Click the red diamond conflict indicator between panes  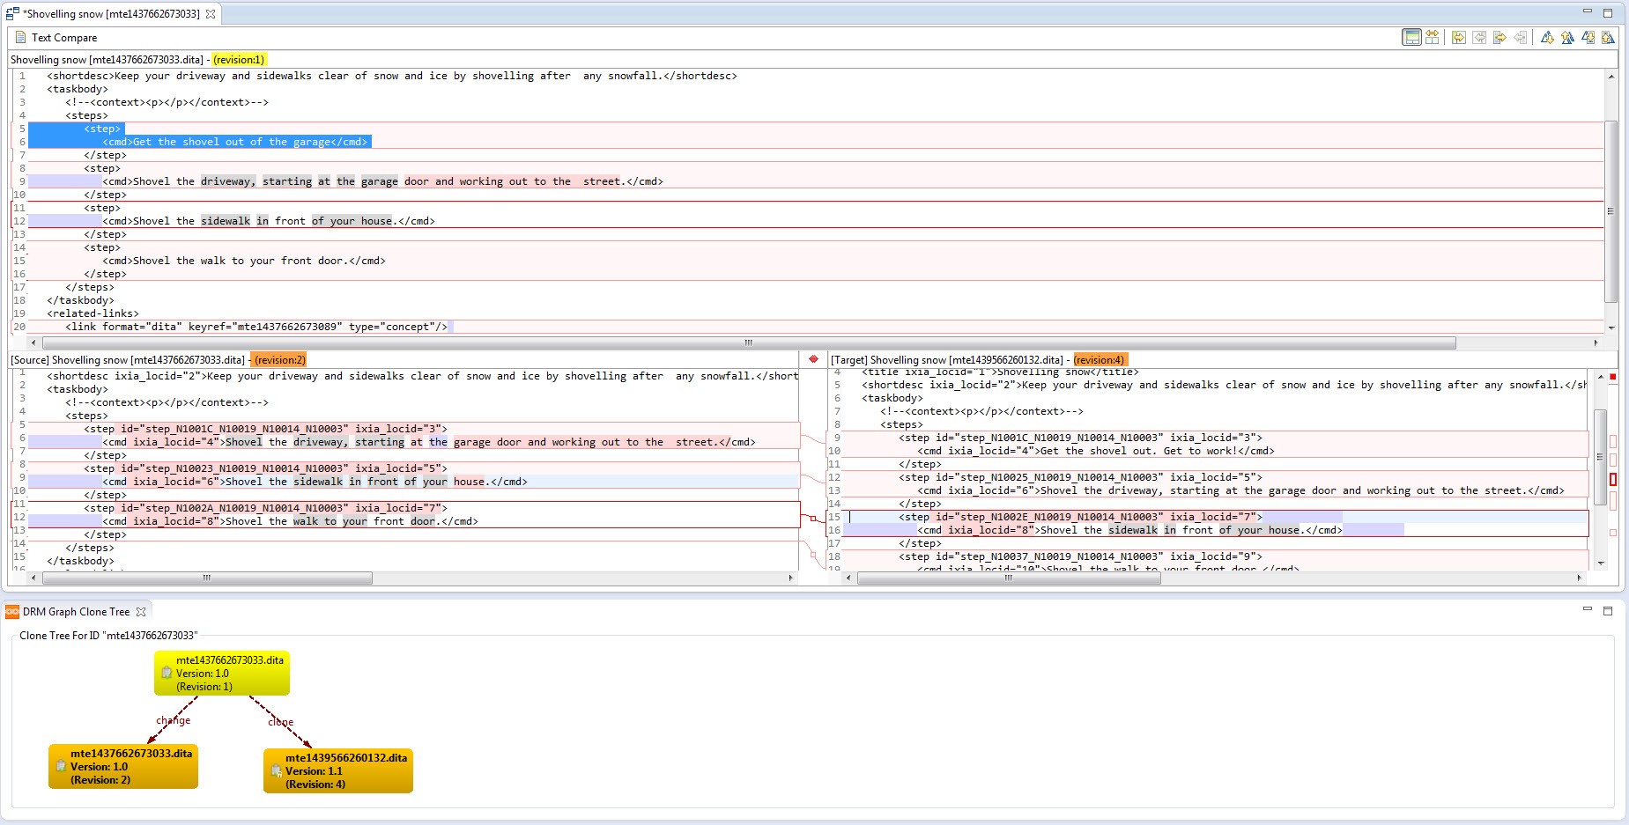pos(813,359)
